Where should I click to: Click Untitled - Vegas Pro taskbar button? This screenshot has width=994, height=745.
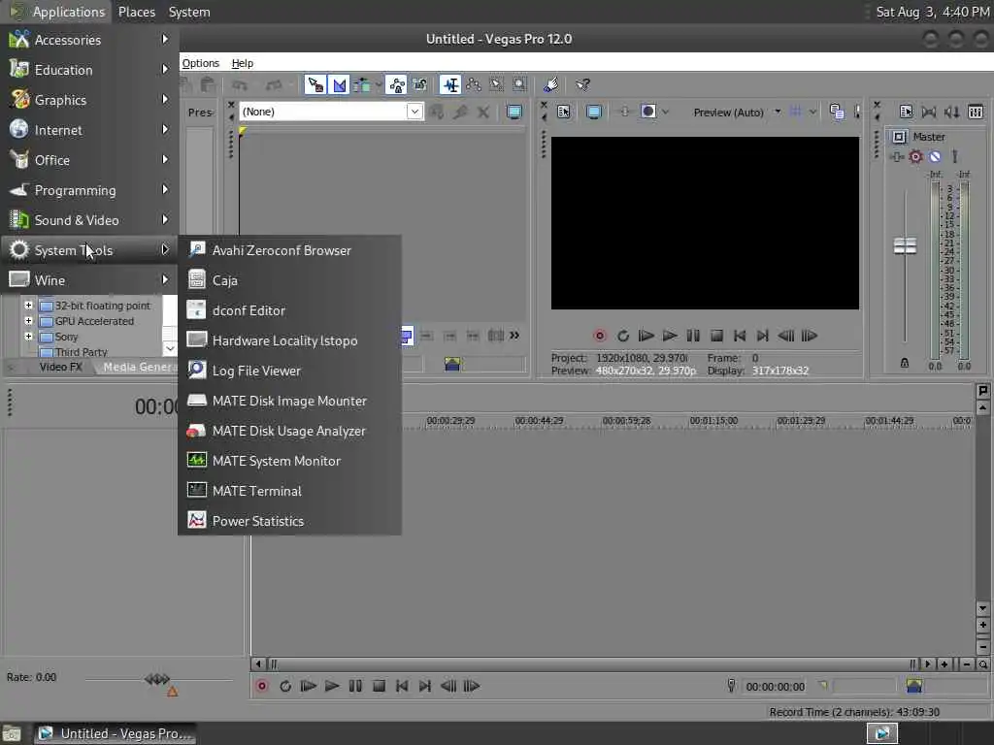[115, 733]
